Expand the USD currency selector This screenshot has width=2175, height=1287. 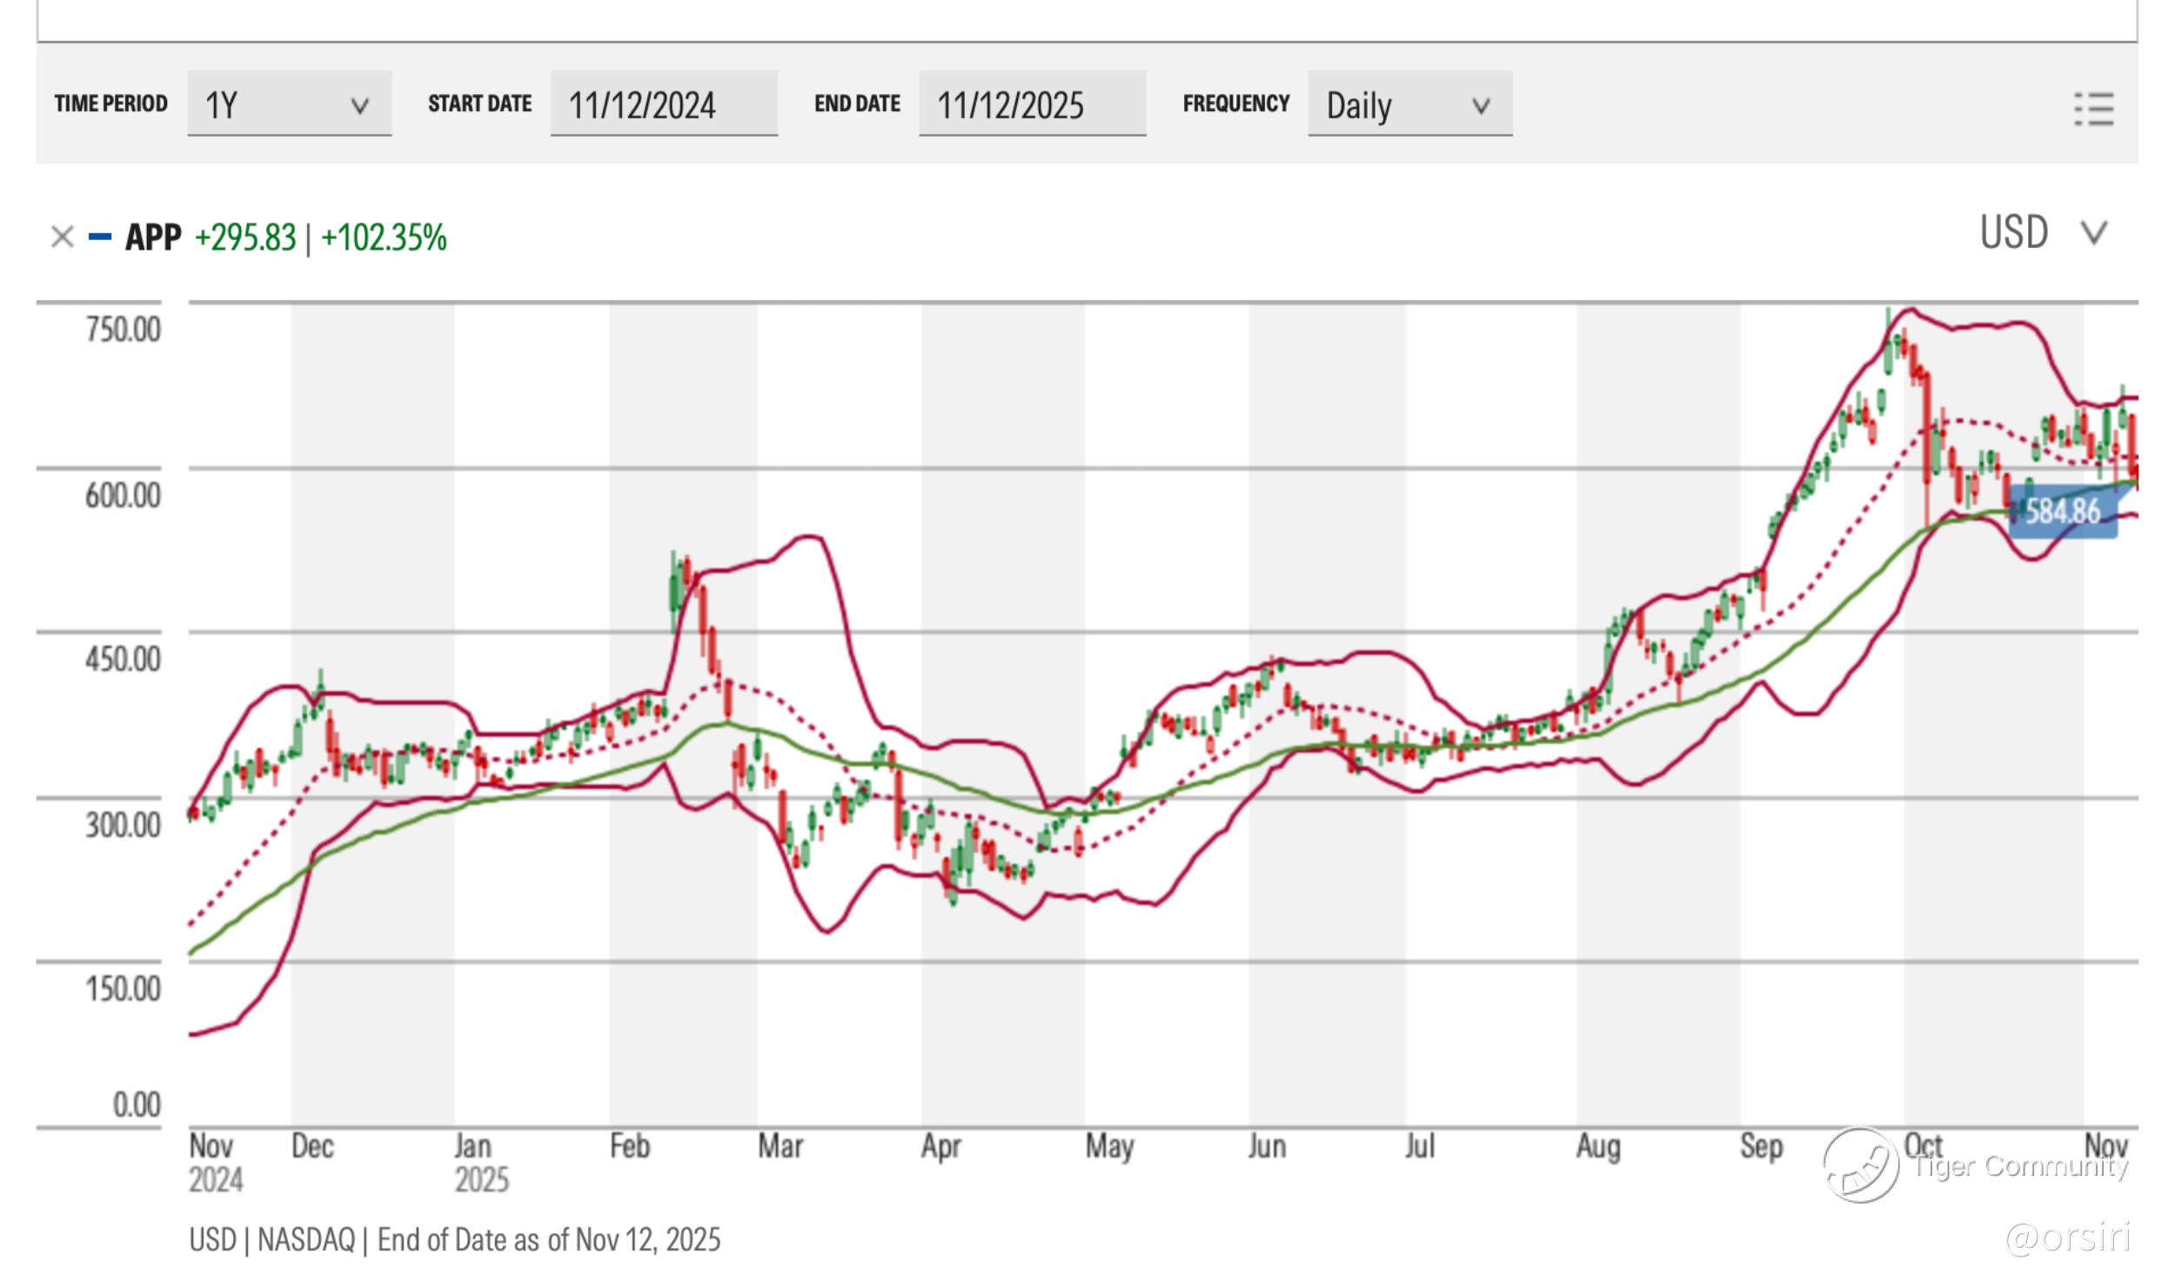(2013, 233)
